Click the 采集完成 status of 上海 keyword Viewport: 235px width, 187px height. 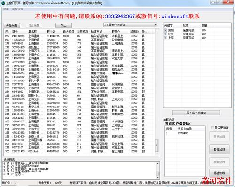(188, 38)
